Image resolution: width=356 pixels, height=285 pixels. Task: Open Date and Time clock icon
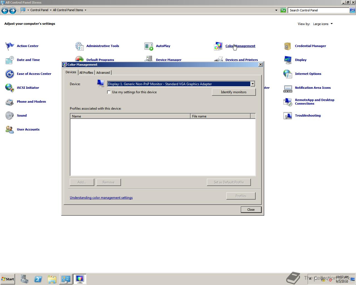point(10,60)
